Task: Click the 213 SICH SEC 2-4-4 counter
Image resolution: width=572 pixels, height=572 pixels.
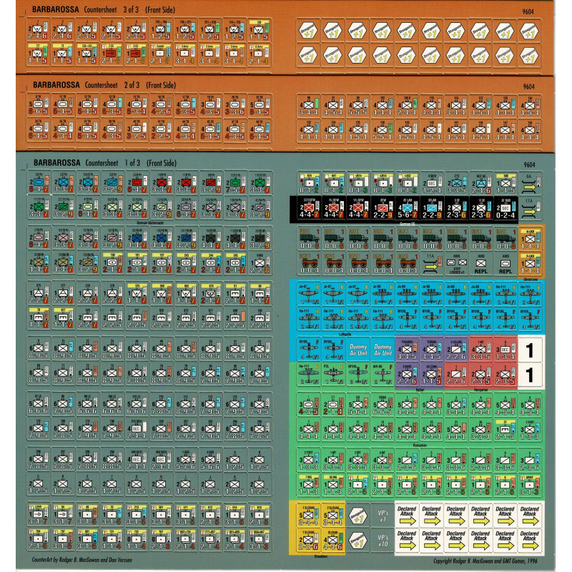Action: 137,430
